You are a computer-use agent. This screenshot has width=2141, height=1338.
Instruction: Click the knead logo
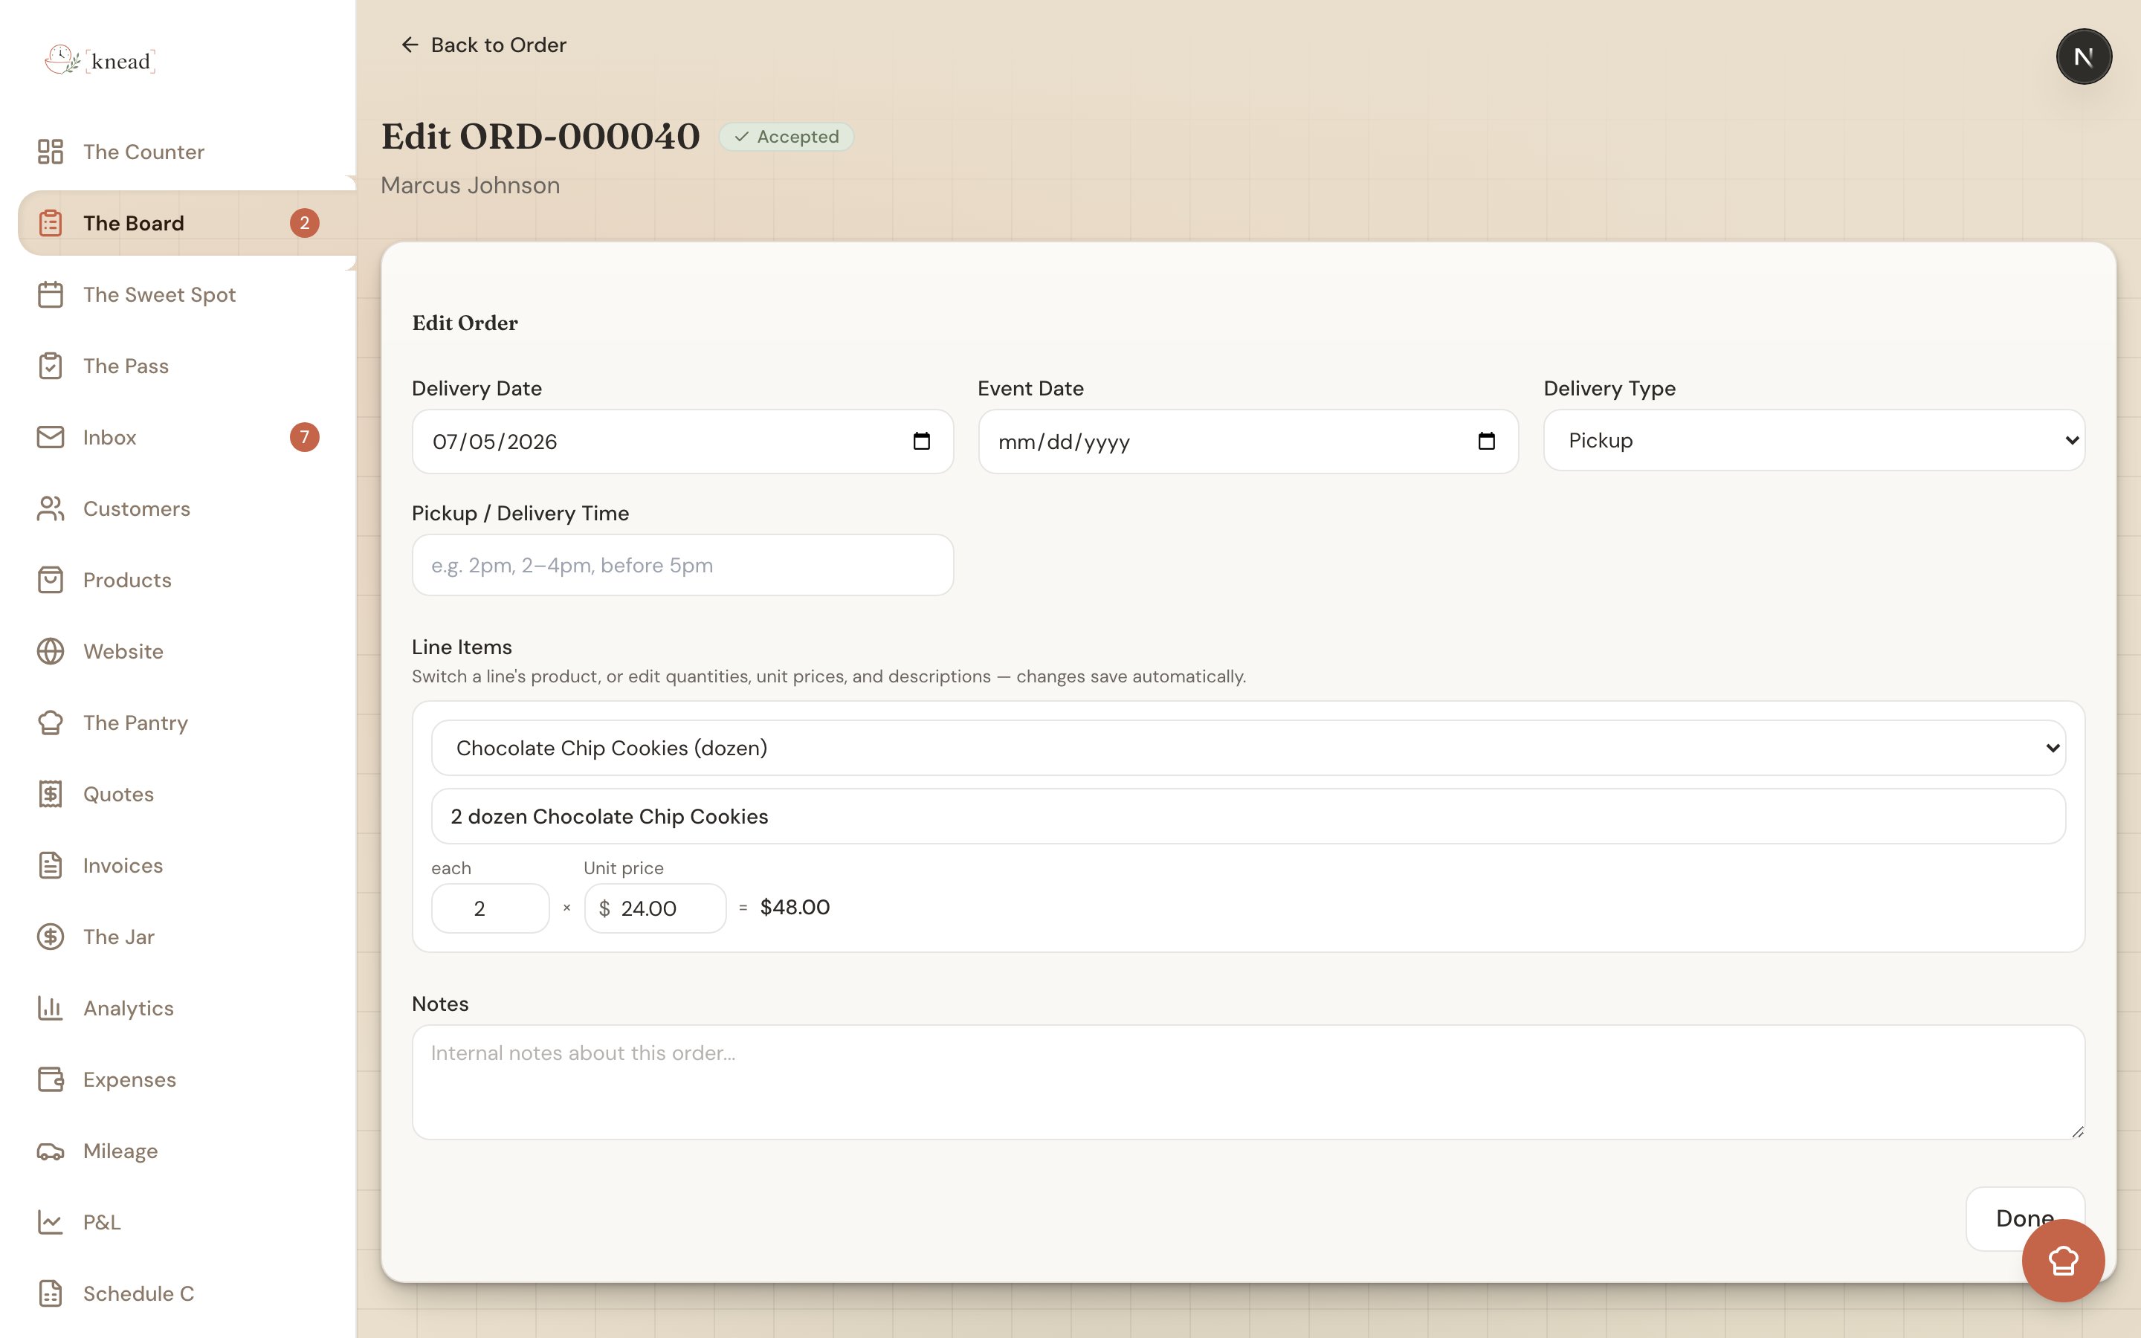coord(100,60)
